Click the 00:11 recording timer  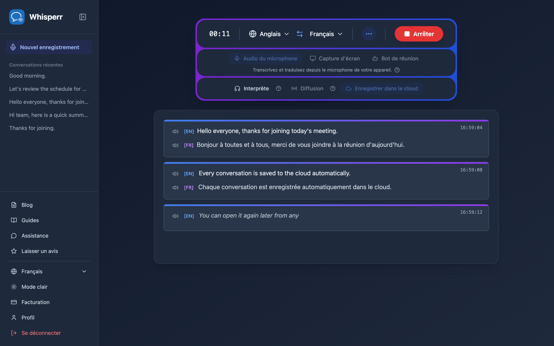tap(220, 34)
